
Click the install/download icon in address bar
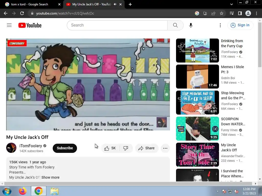click(x=205, y=13)
